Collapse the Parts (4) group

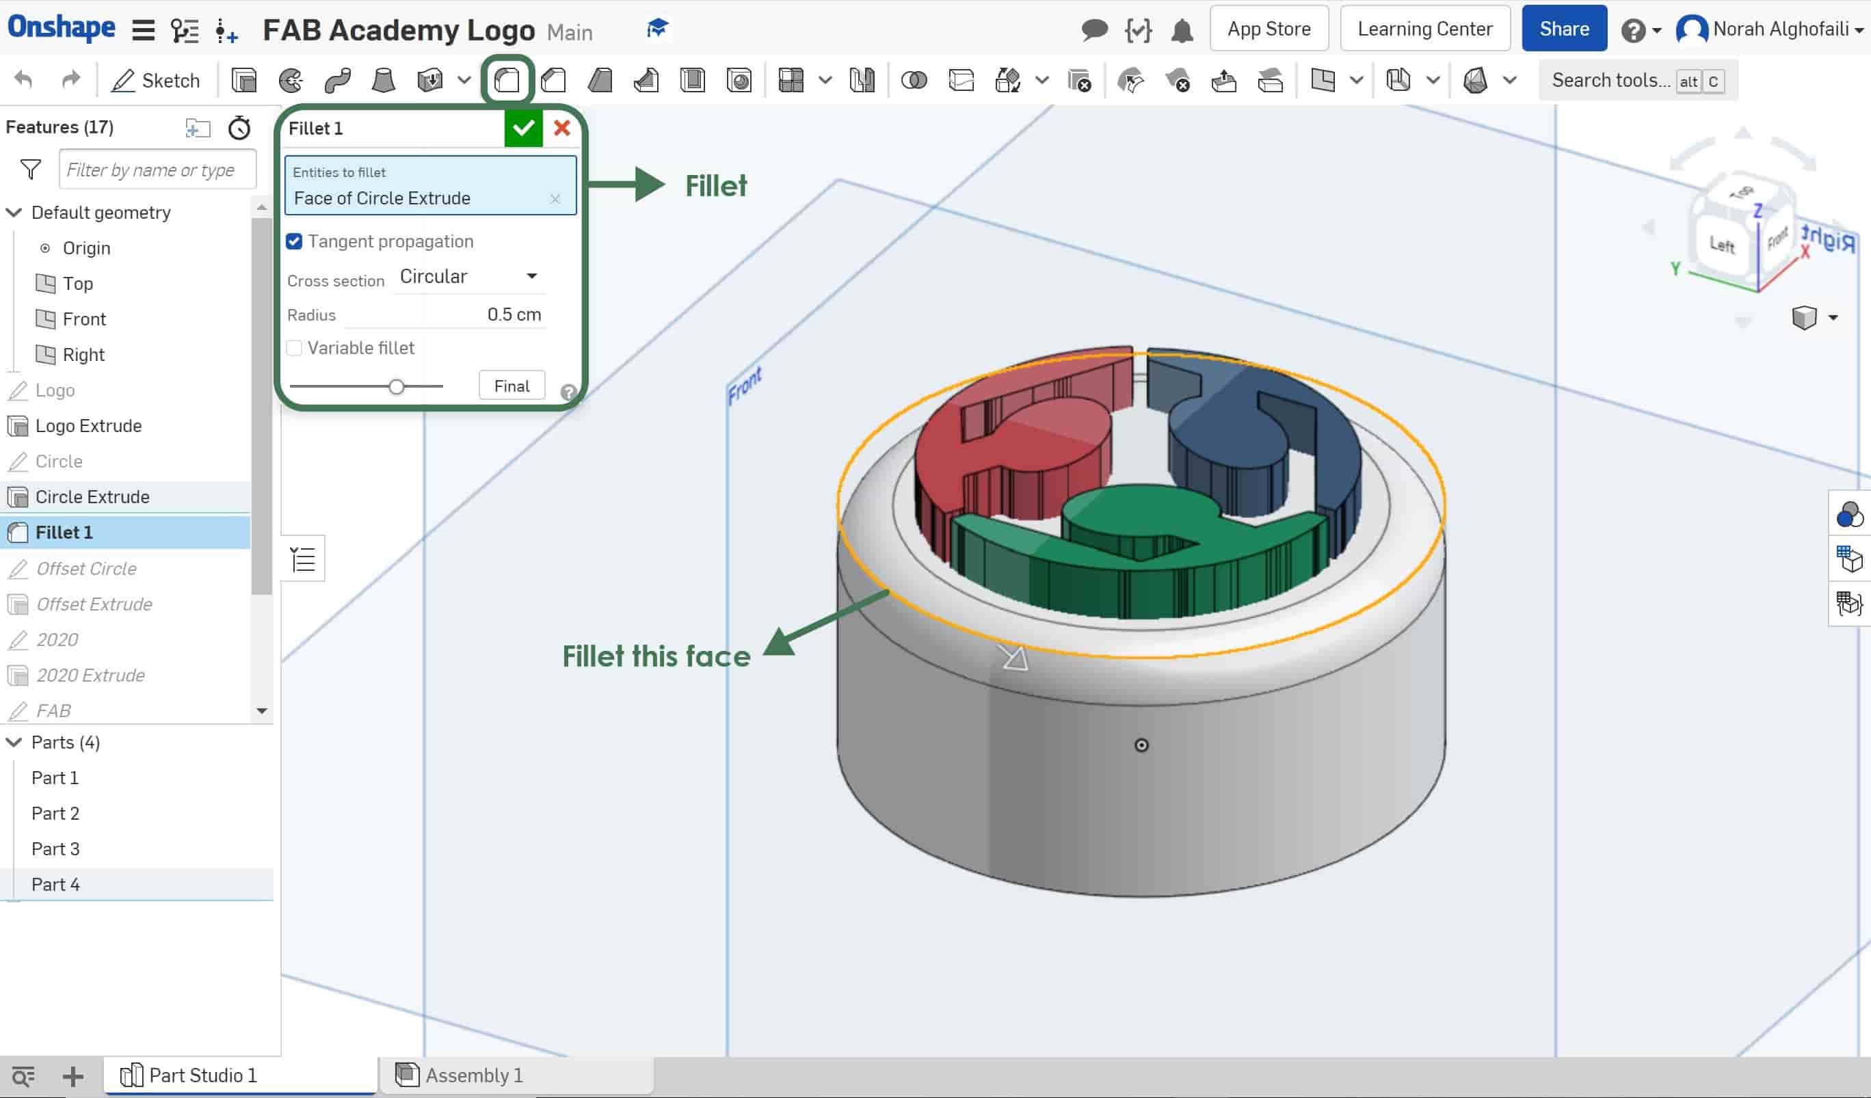(14, 742)
